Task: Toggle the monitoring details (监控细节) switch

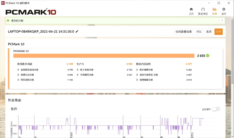Action: point(216,109)
